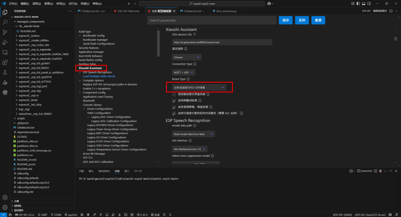Viewport: 401px width, 217px height.
Task: Open partitions_8M.csv in explorer
Action: click(x=27, y=146)
